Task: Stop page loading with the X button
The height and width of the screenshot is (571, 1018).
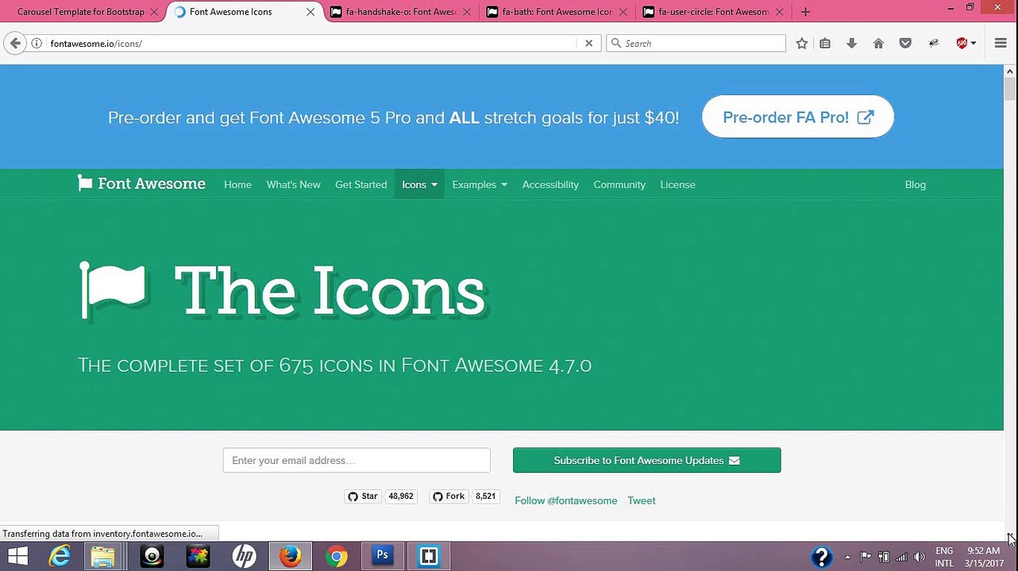Action: pyautogui.click(x=588, y=44)
